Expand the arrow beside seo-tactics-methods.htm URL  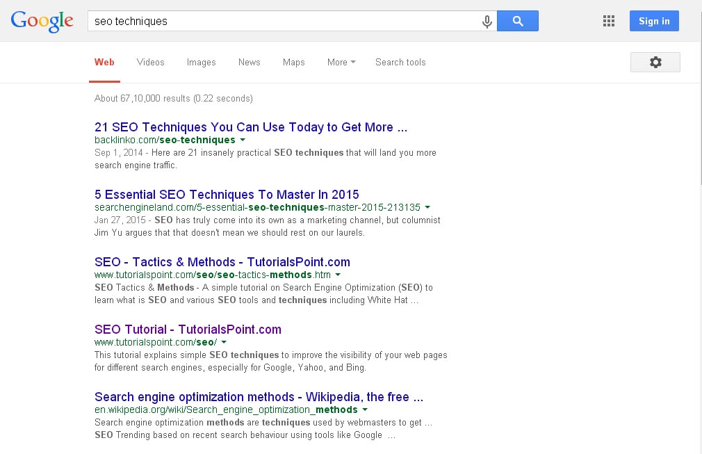(x=338, y=275)
